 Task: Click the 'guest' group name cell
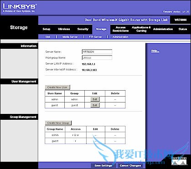[55, 141]
